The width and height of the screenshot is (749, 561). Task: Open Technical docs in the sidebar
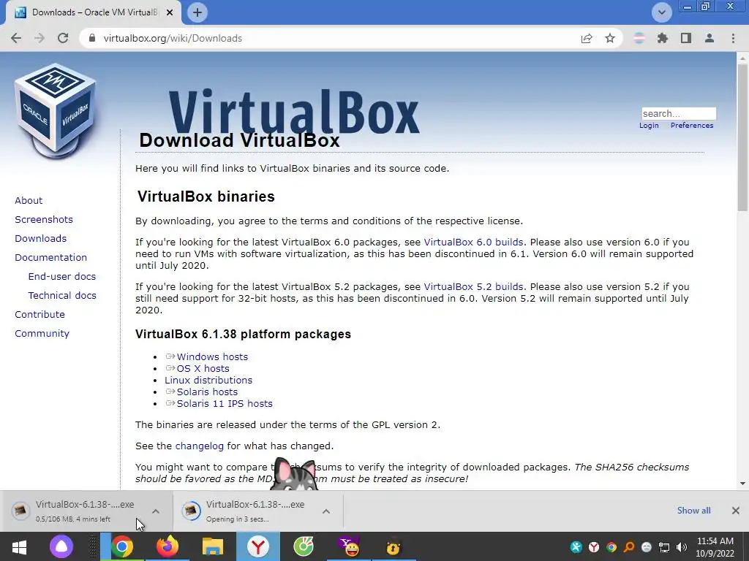pyautogui.click(x=62, y=296)
